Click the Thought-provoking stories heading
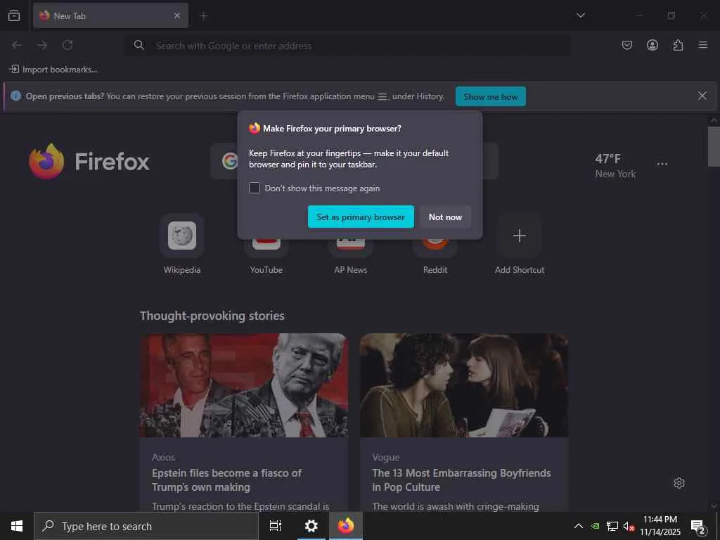Viewport: 720px width, 540px height. click(212, 316)
